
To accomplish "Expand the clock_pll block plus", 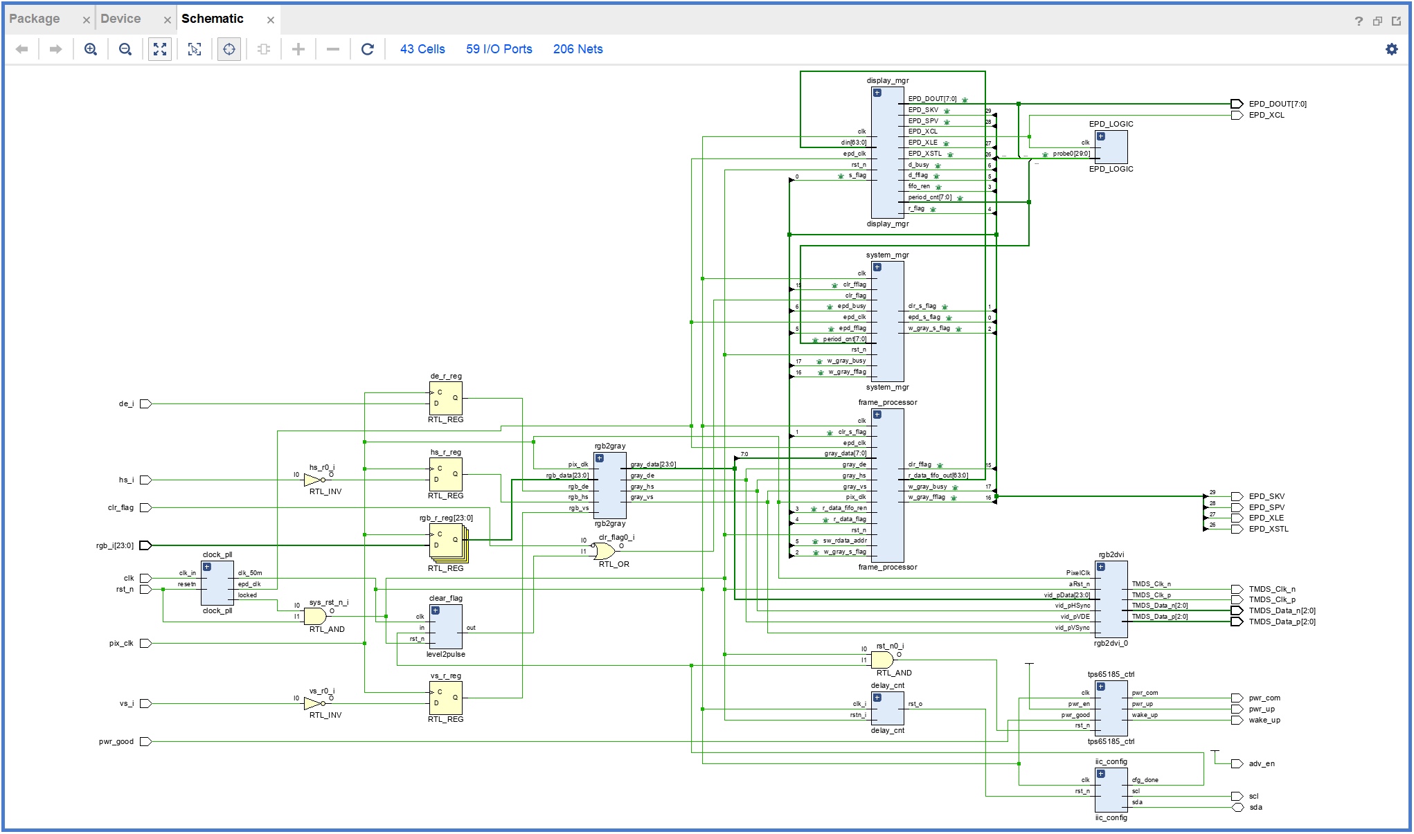I will 207,567.
